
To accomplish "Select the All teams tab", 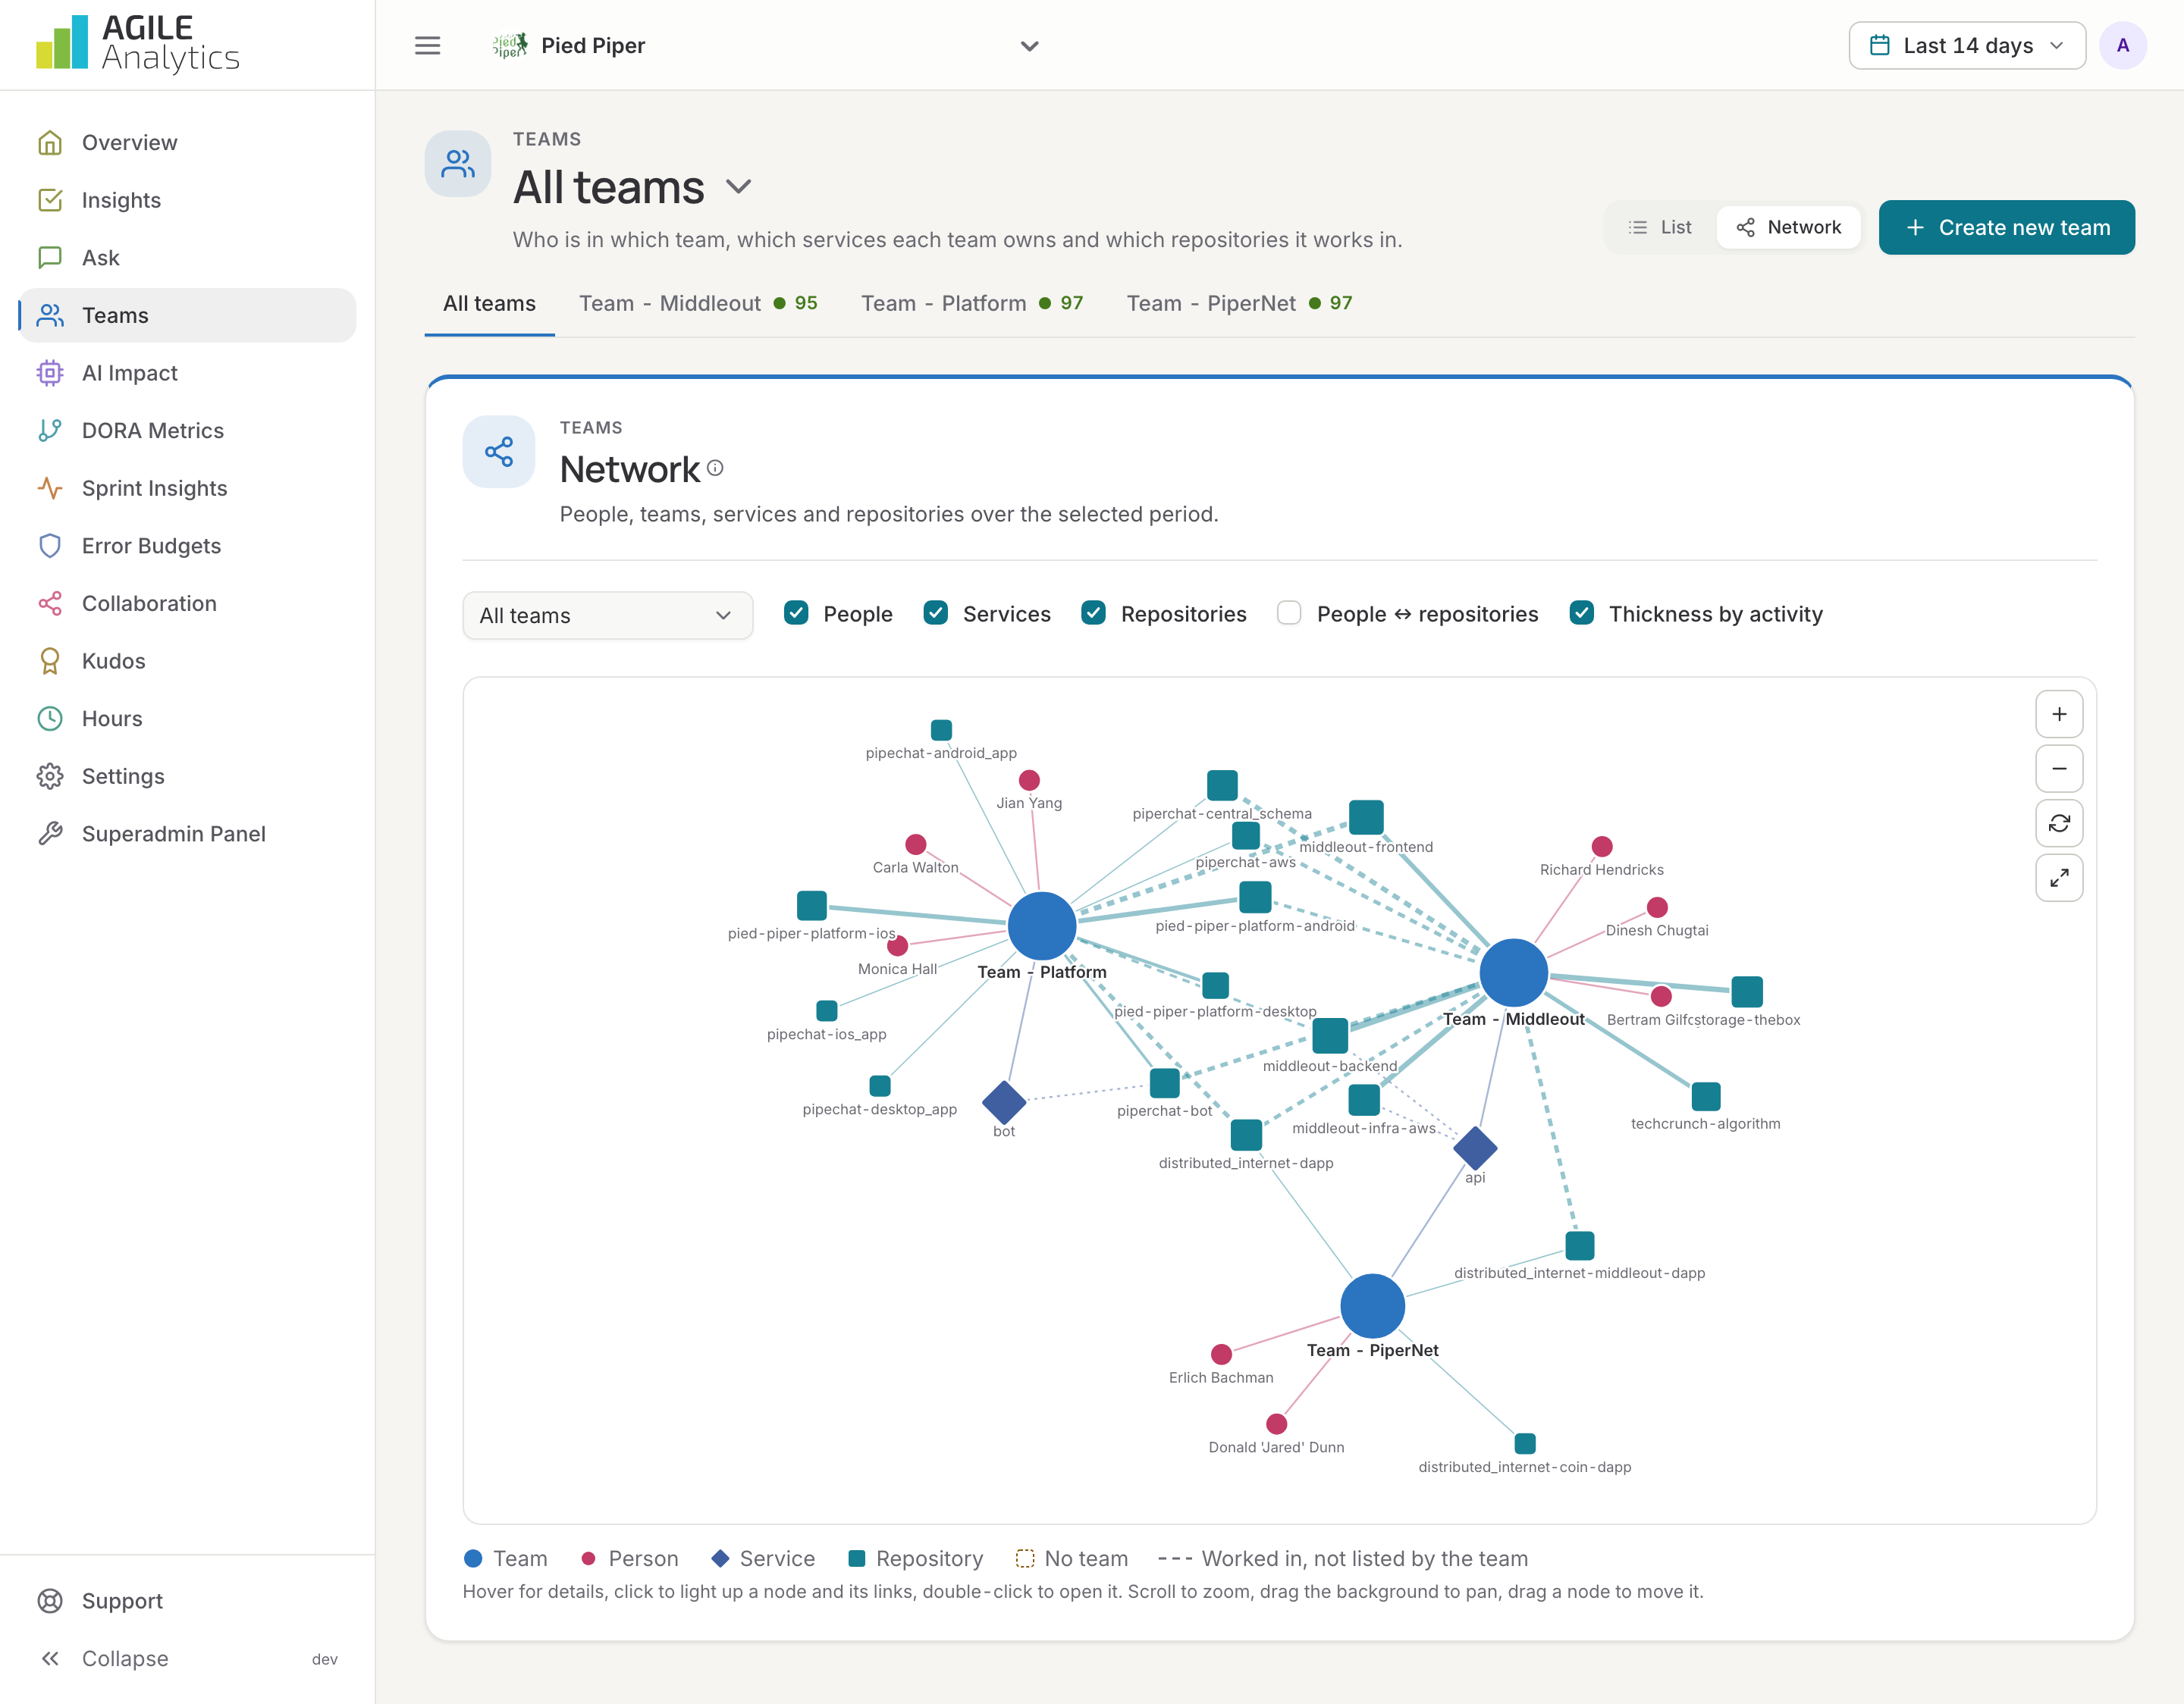I will click(x=489, y=302).
